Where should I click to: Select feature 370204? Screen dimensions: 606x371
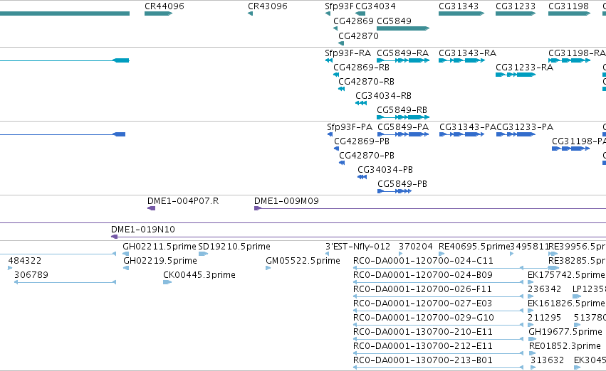click(x=415, y=247)
